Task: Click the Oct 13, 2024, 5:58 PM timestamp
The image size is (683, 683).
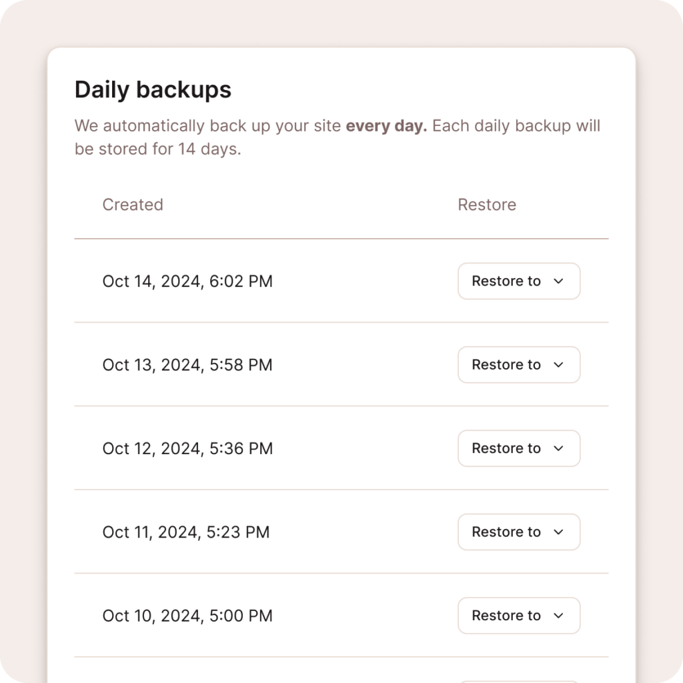Action: coord(187,365)
